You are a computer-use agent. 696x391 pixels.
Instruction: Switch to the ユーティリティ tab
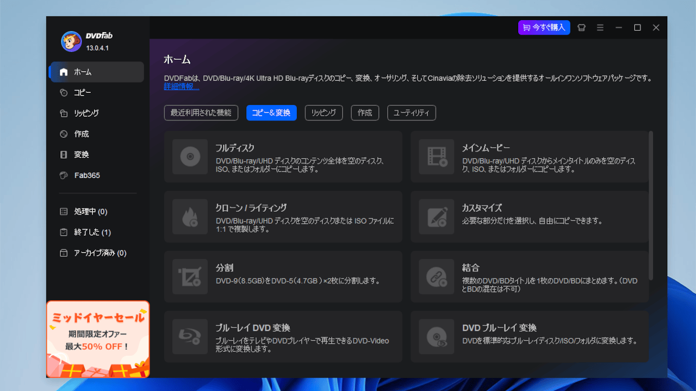pos(412,113)
